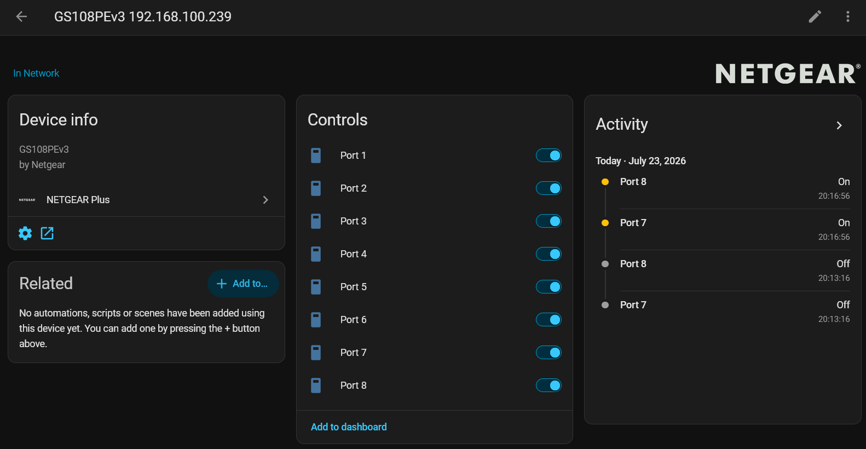Image resolution: width=866 pixels, height=449 pixels.
Task: Click the Port 3 switch icon
Action: pos(316,221)
